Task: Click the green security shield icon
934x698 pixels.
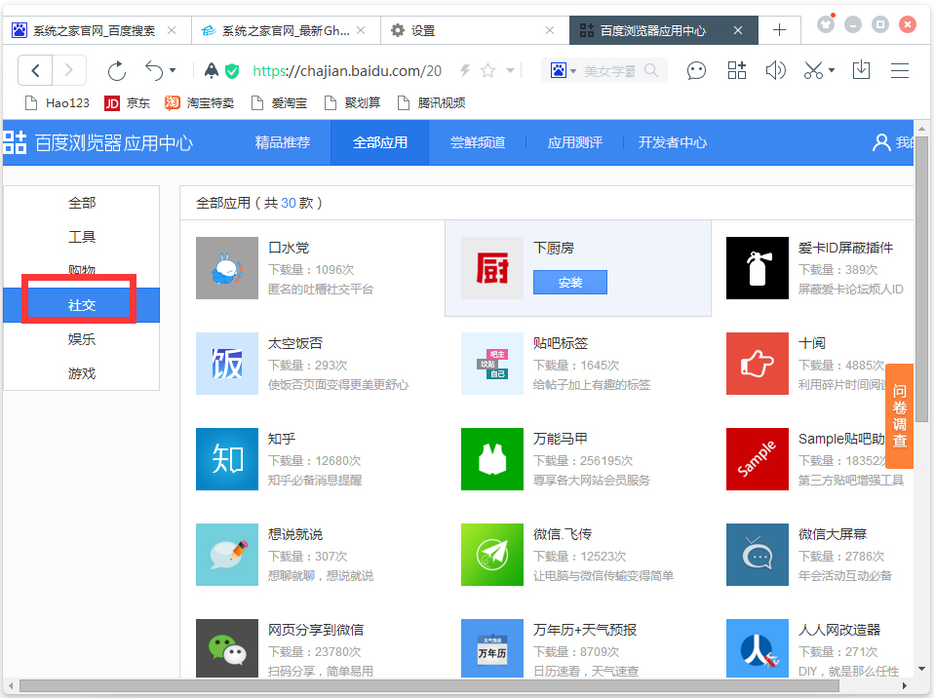Action: pos(232,71)
